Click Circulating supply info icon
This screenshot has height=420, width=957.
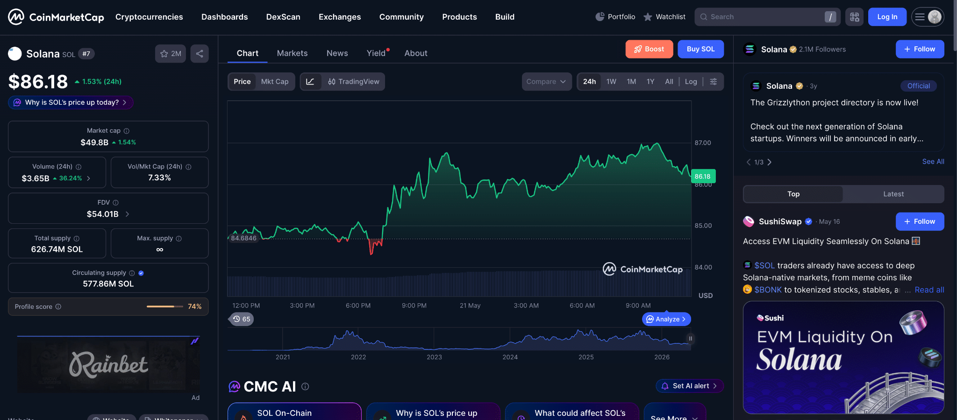(x=132, y=273)
